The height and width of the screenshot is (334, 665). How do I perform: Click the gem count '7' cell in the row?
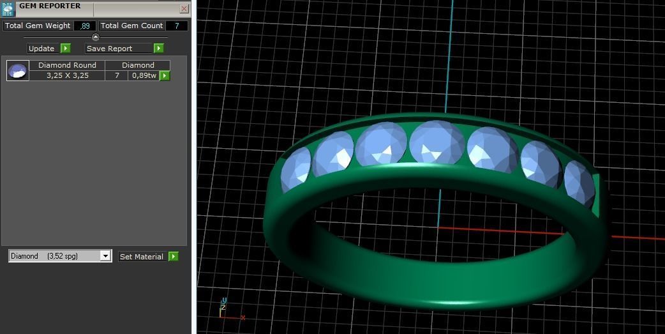coord(117,75)
